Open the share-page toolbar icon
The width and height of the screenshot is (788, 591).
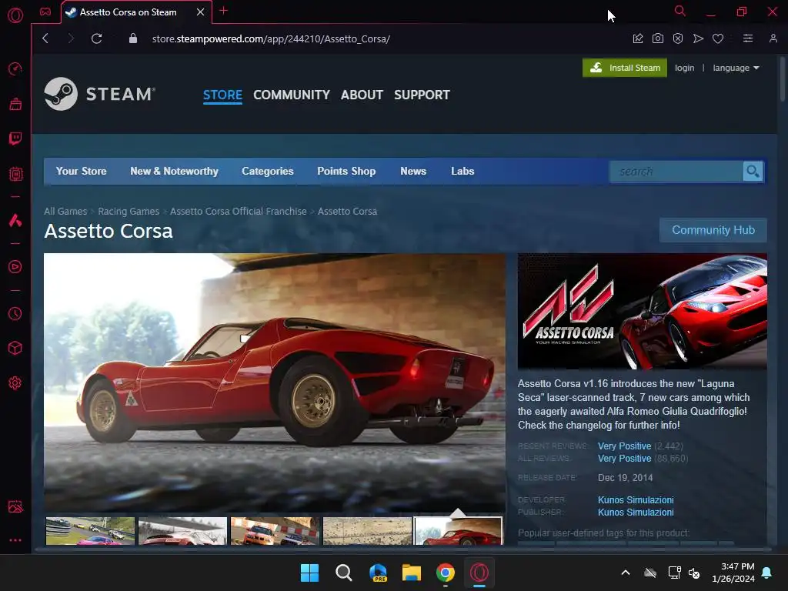point(638,38)
